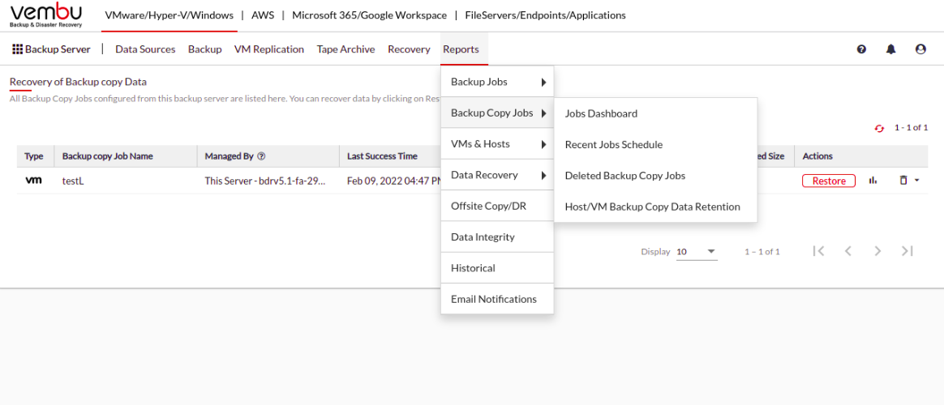The width and height of the screenshot is (944, 405).
Task: Click the Recovery of Backup copy Data heading
Action: tap(79, 82)
